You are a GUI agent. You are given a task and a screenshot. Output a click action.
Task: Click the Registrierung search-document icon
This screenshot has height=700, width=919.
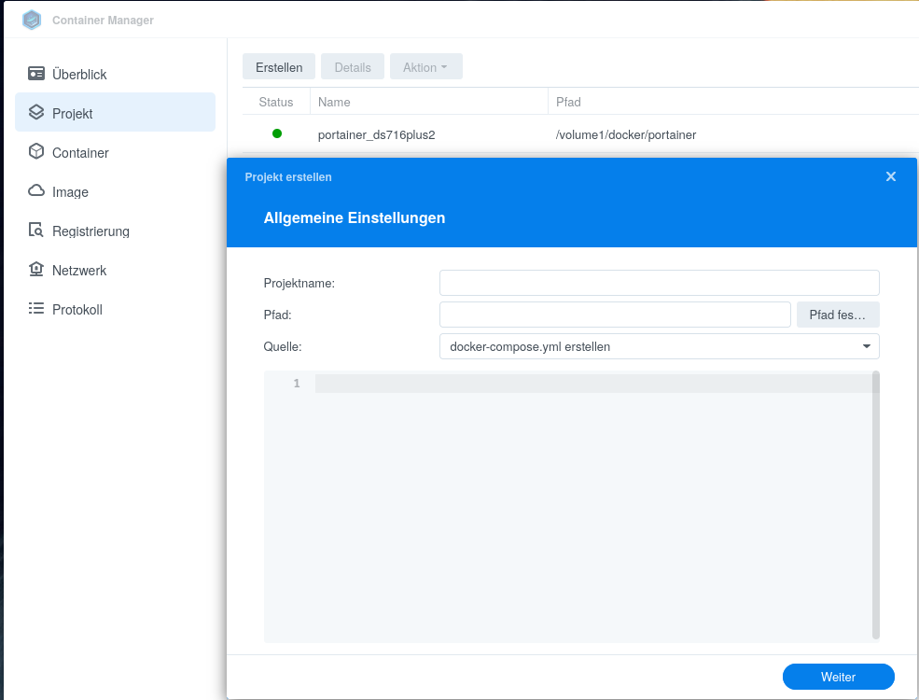pyautogui.click(x=36, y=230)
